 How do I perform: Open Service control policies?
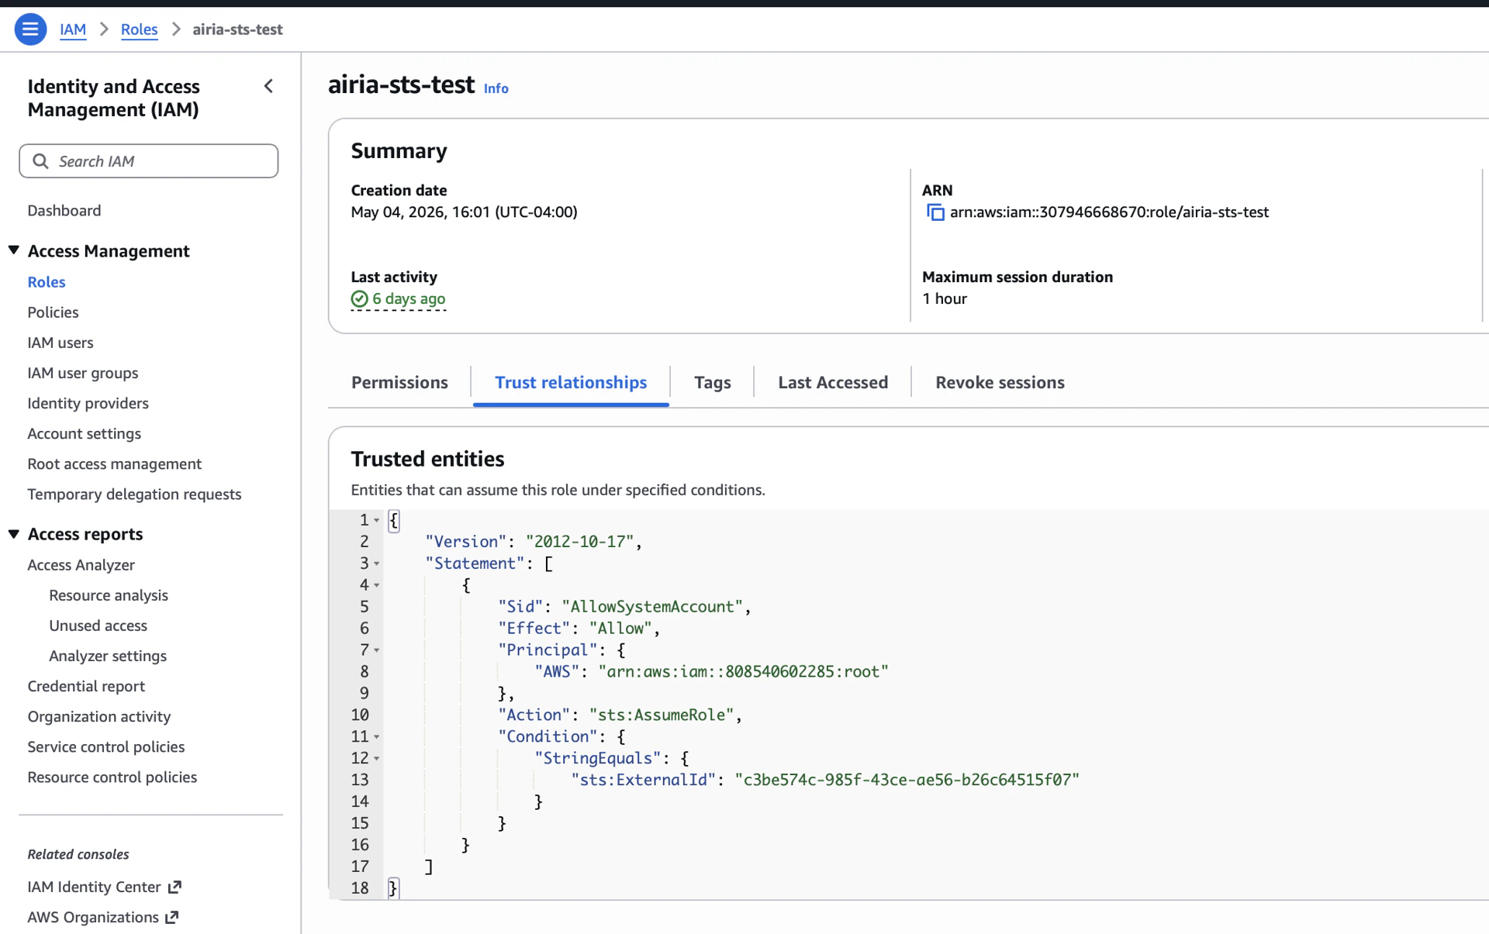(x=106, y=746)
